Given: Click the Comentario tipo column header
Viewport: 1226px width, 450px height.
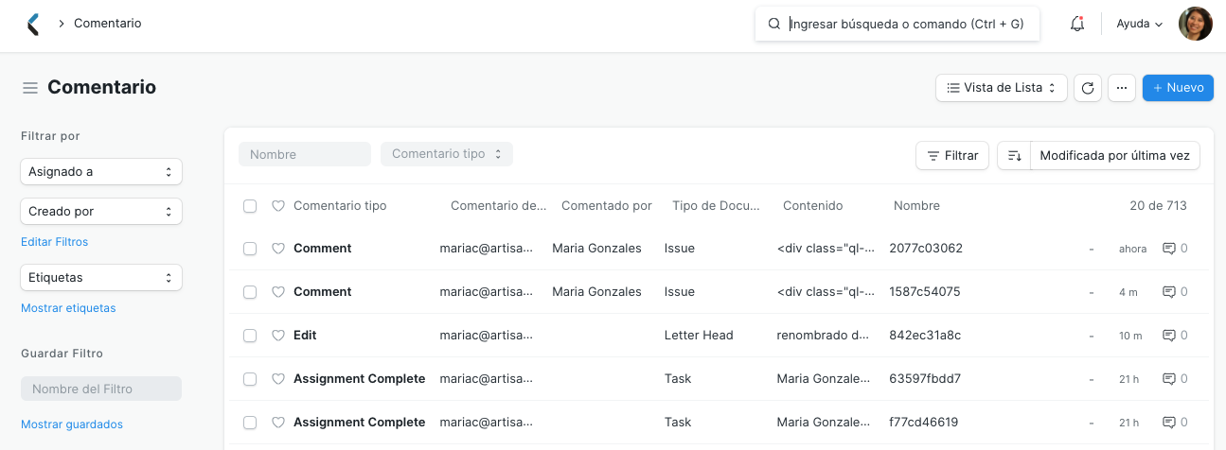Looking at the screenshot, I should (340, 206).
